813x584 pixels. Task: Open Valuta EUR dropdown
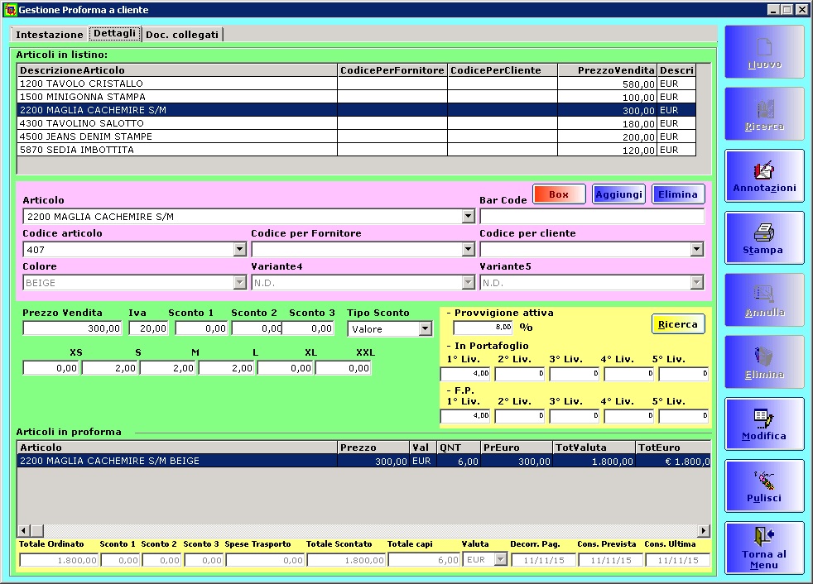coord(500,560)
